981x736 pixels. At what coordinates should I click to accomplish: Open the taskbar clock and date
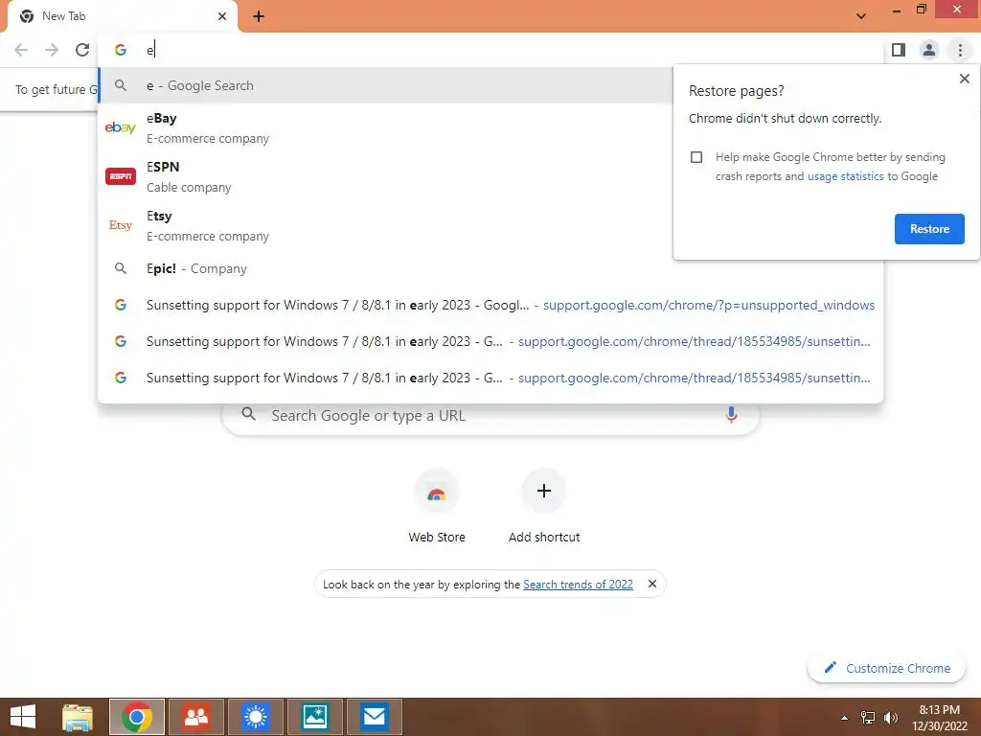[939, 718]
